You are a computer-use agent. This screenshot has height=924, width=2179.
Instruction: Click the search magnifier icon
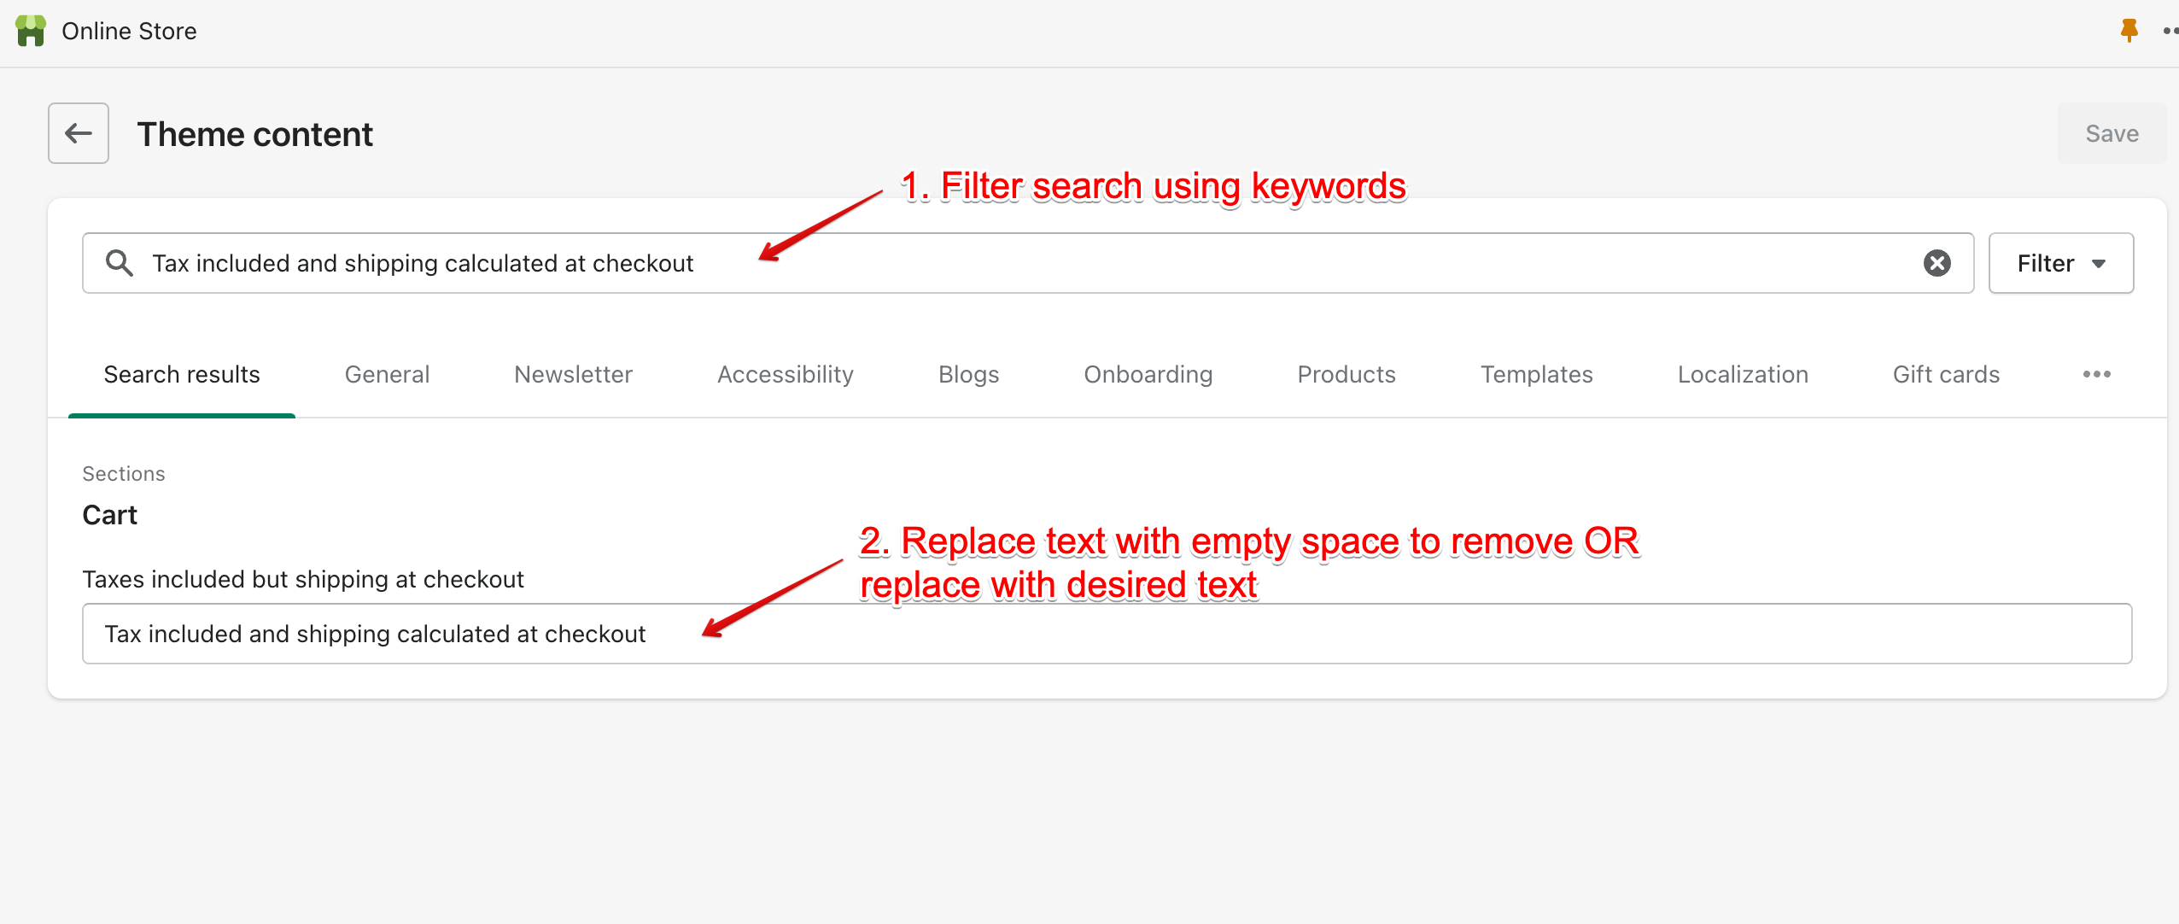pyautogui.click(x=120, y=263)
